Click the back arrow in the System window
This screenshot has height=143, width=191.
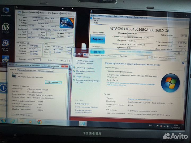coord(75,55)
